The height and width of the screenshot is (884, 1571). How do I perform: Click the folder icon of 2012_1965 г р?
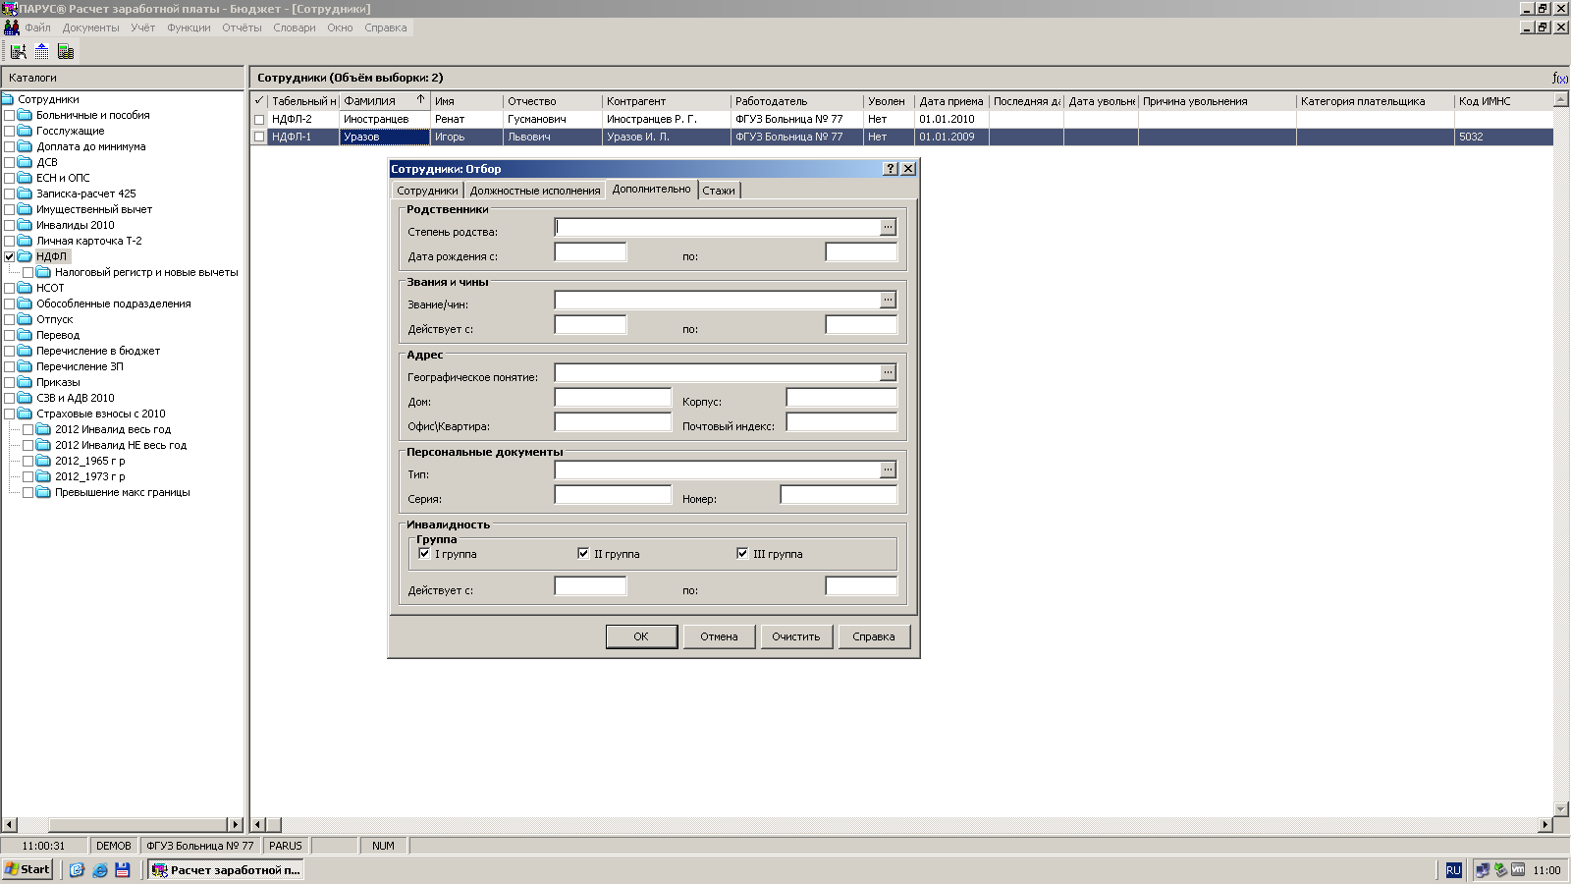(43, 461)
